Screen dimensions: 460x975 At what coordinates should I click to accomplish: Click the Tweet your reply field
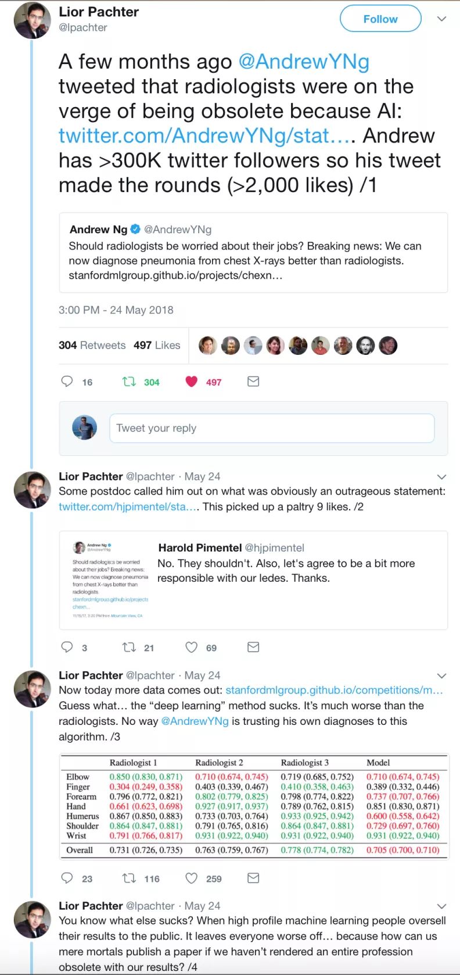(x=272, y=428)
